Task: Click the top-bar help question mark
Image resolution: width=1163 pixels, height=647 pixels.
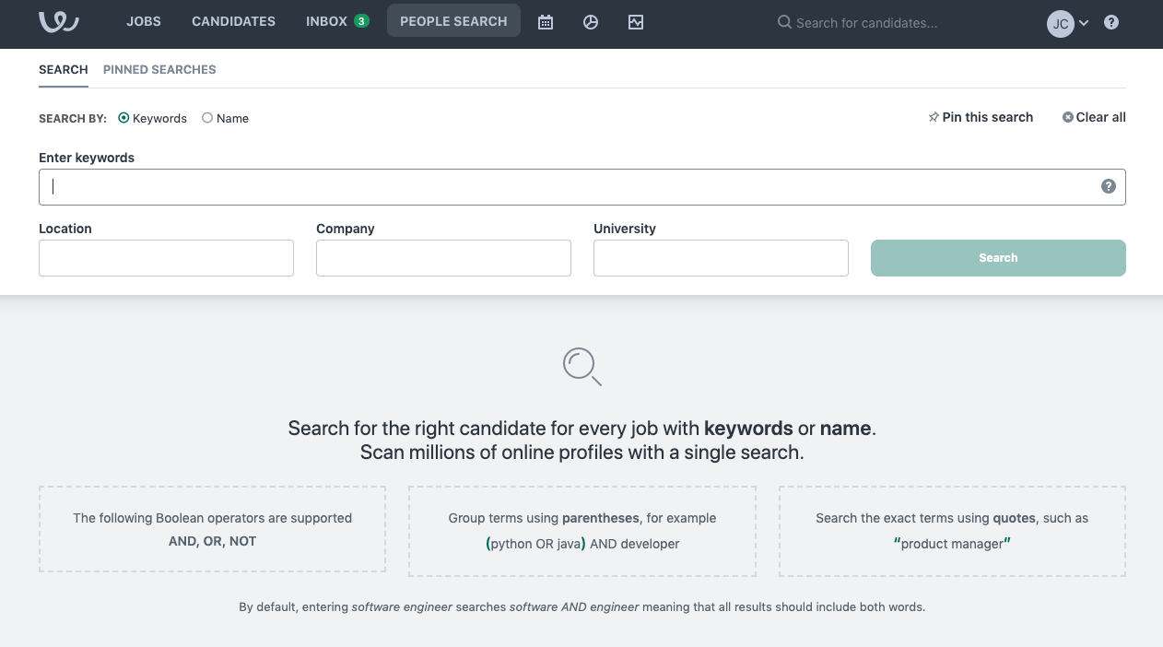Action: (x=1111, y=22)
